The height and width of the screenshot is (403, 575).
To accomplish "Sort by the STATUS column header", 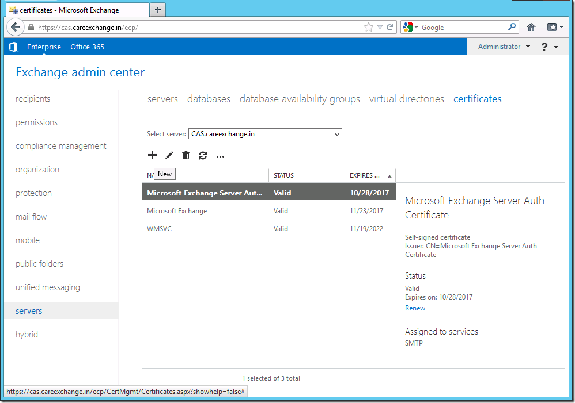I will [307, 175].
